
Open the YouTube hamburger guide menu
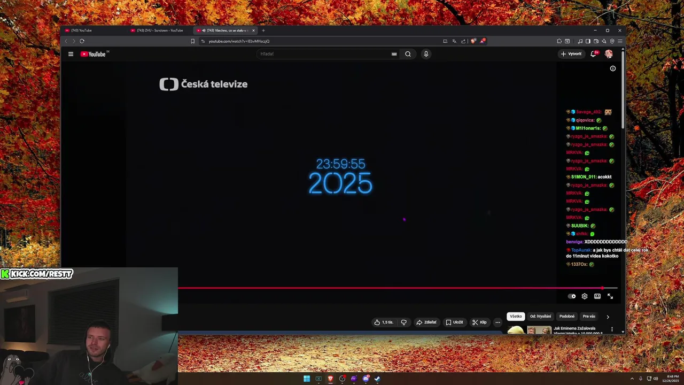pos(71,54)
